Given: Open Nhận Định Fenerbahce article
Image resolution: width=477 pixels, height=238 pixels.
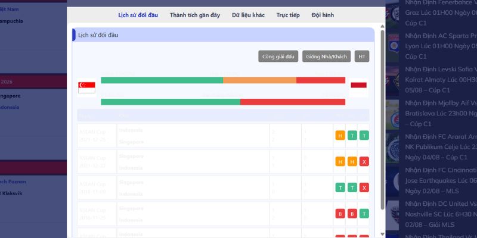Looking at the screenshot, I should pos(441,12).
